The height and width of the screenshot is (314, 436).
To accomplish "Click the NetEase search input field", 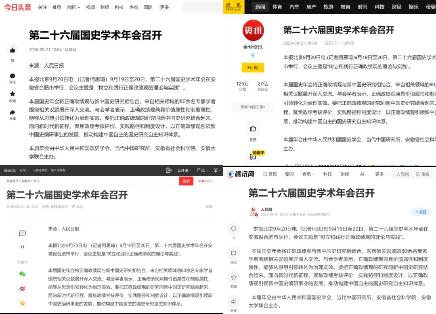I will (150, 181).
